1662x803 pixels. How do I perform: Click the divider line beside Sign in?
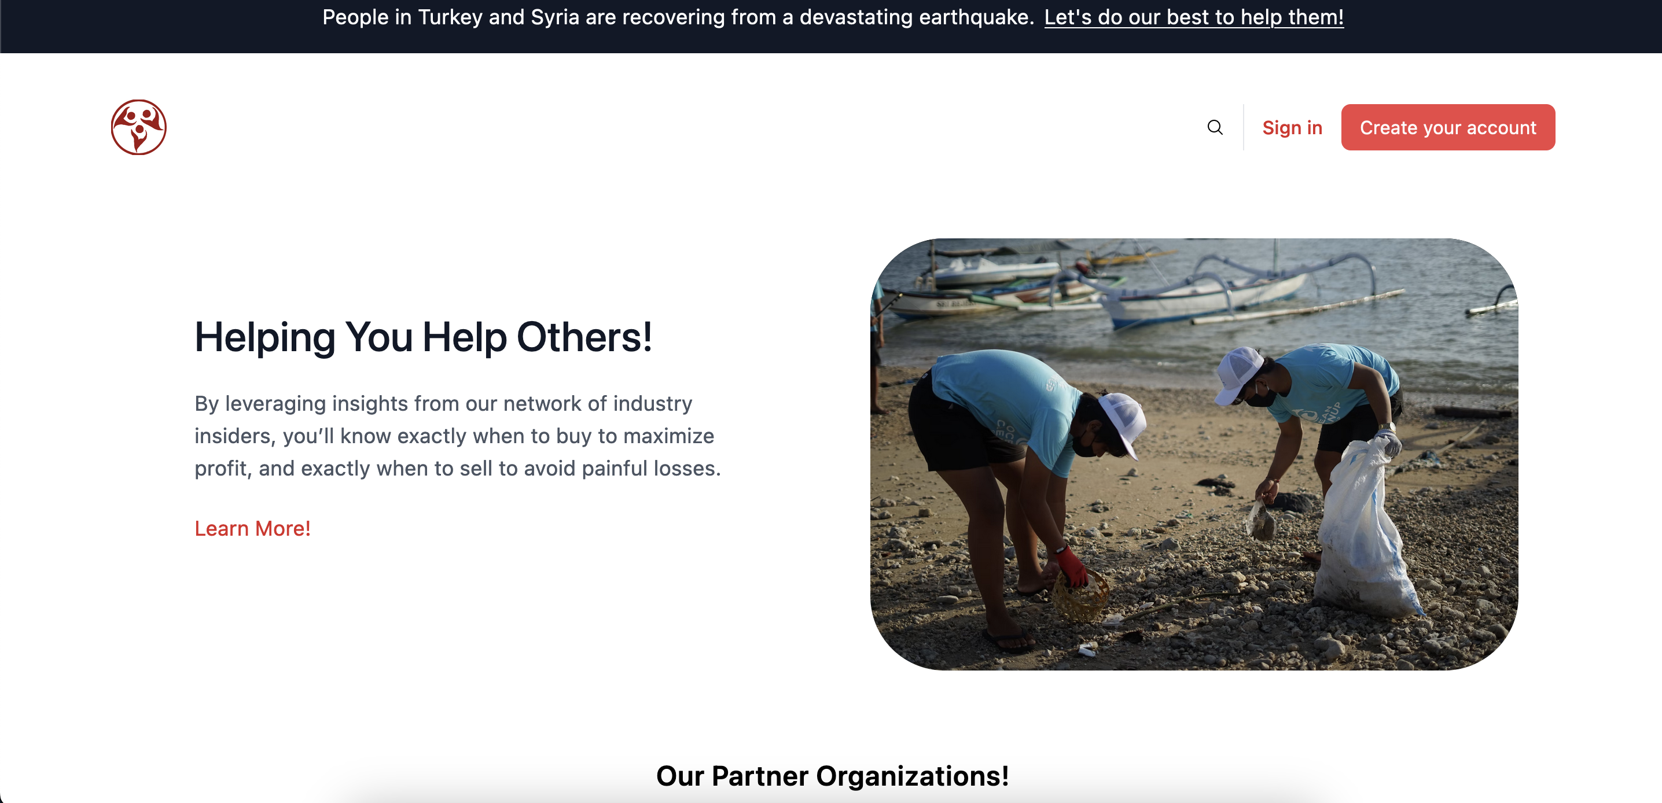(1243, 127)
